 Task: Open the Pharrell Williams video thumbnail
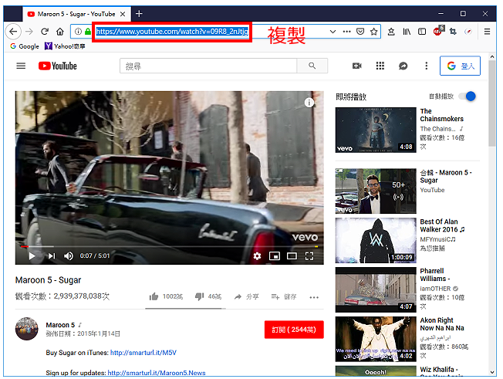pyautogui.click(x=376, y=289)
